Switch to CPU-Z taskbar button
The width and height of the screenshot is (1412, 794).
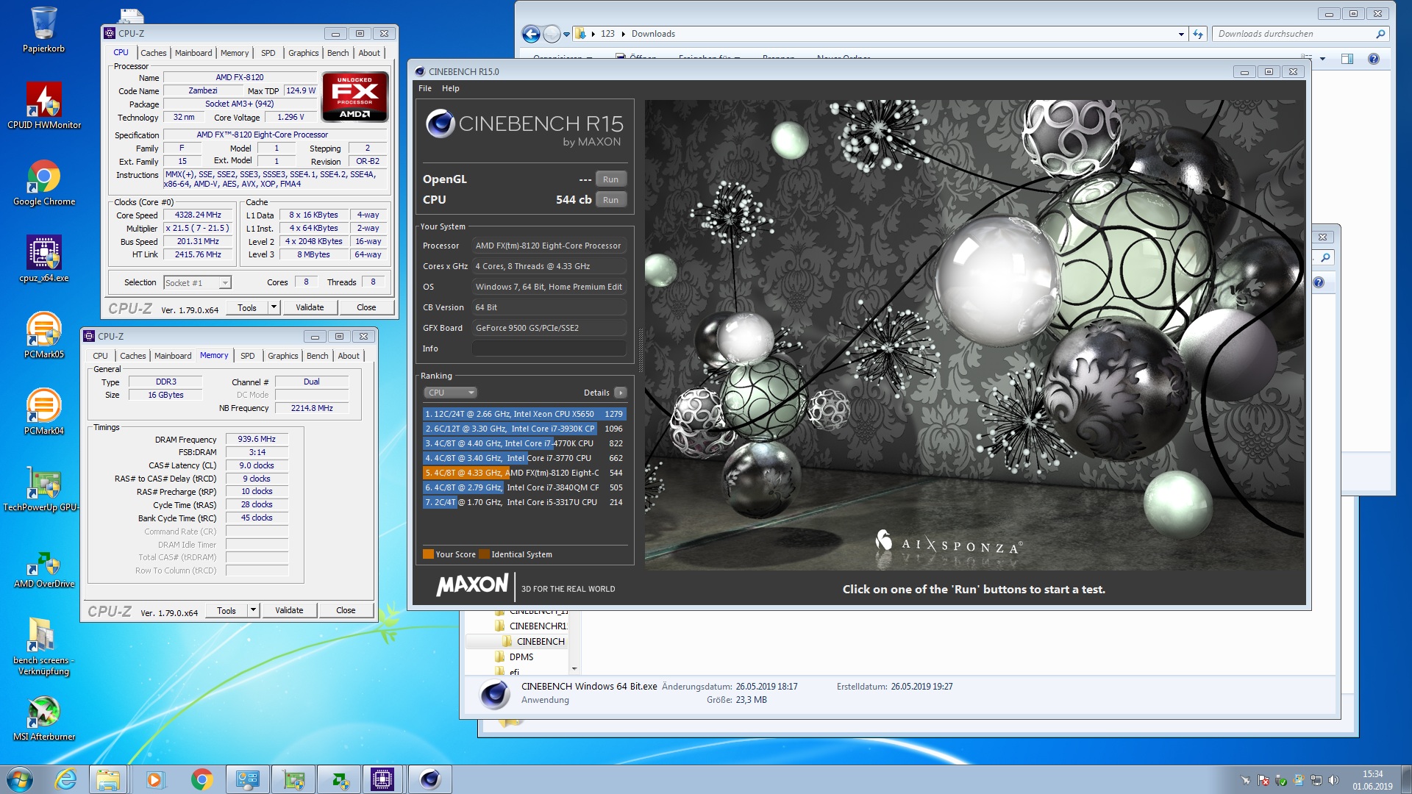(382, 779)
